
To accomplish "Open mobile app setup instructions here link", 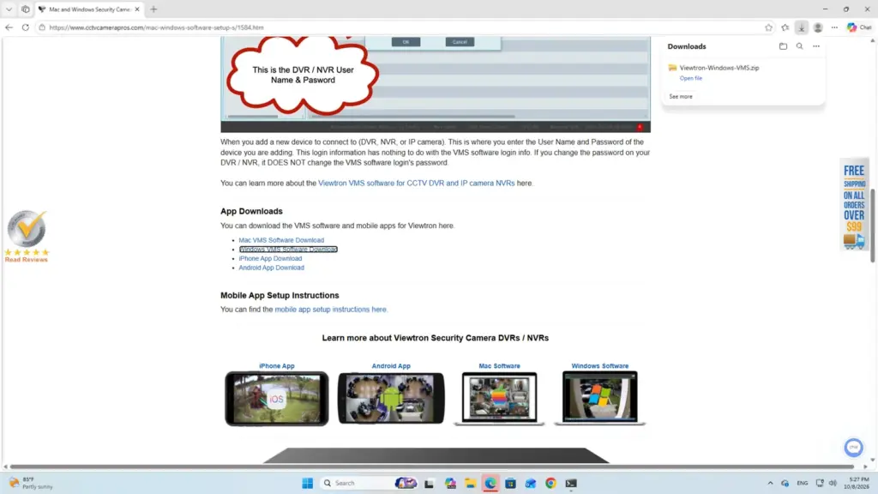I will 330,309.
